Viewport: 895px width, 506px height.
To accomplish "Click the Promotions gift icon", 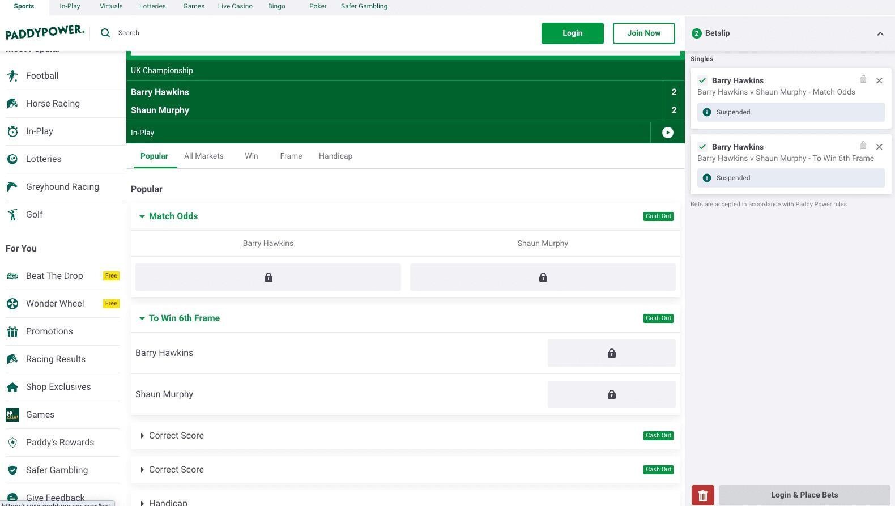I will pos(12,331).
